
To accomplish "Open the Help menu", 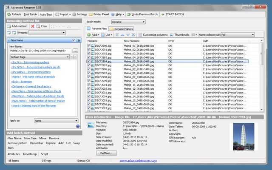I will [118, 14].
